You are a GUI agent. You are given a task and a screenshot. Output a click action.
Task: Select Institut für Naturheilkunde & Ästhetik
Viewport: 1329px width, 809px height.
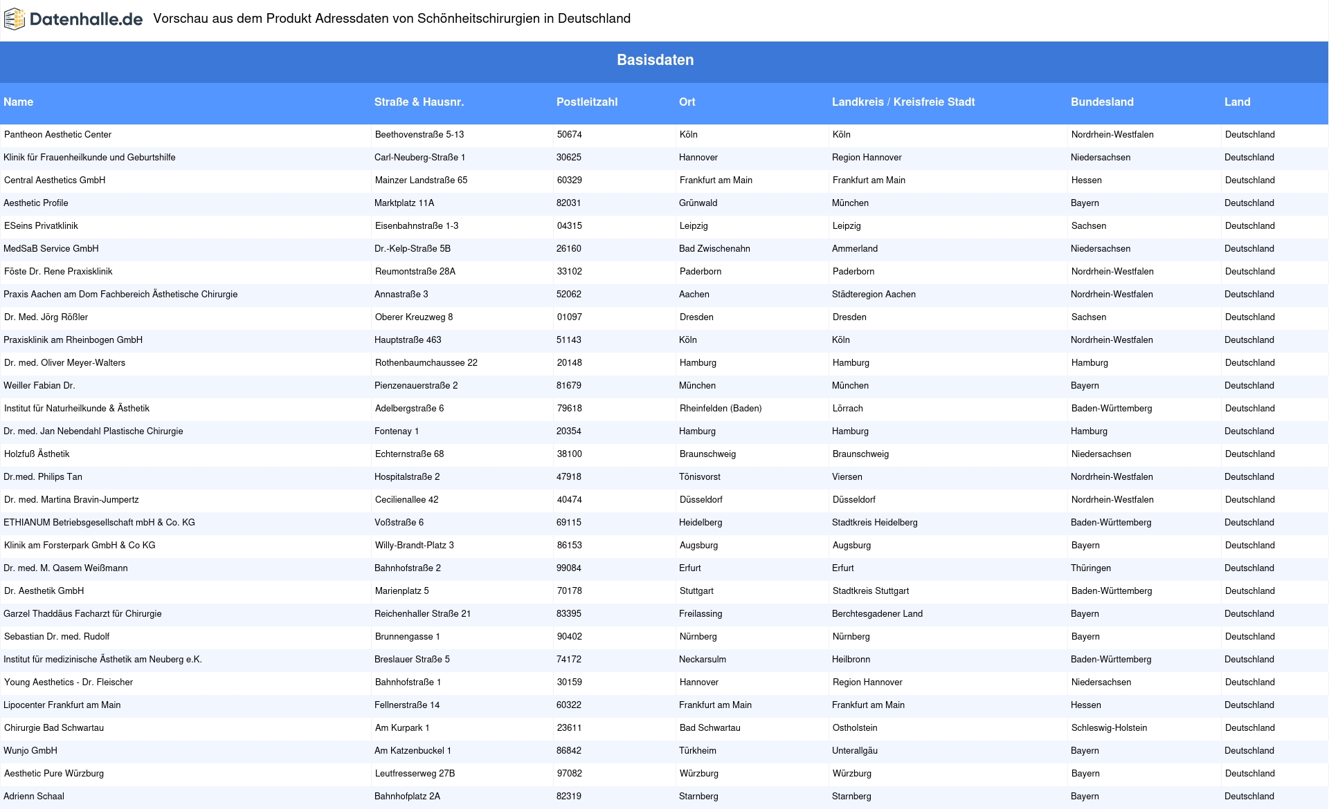[x=77, y=408]
